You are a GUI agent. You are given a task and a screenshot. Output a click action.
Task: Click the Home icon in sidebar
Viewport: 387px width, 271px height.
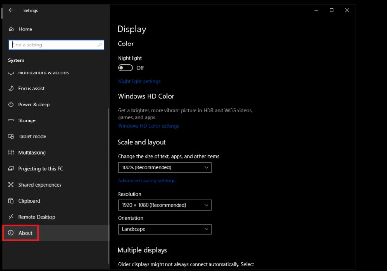11,29
